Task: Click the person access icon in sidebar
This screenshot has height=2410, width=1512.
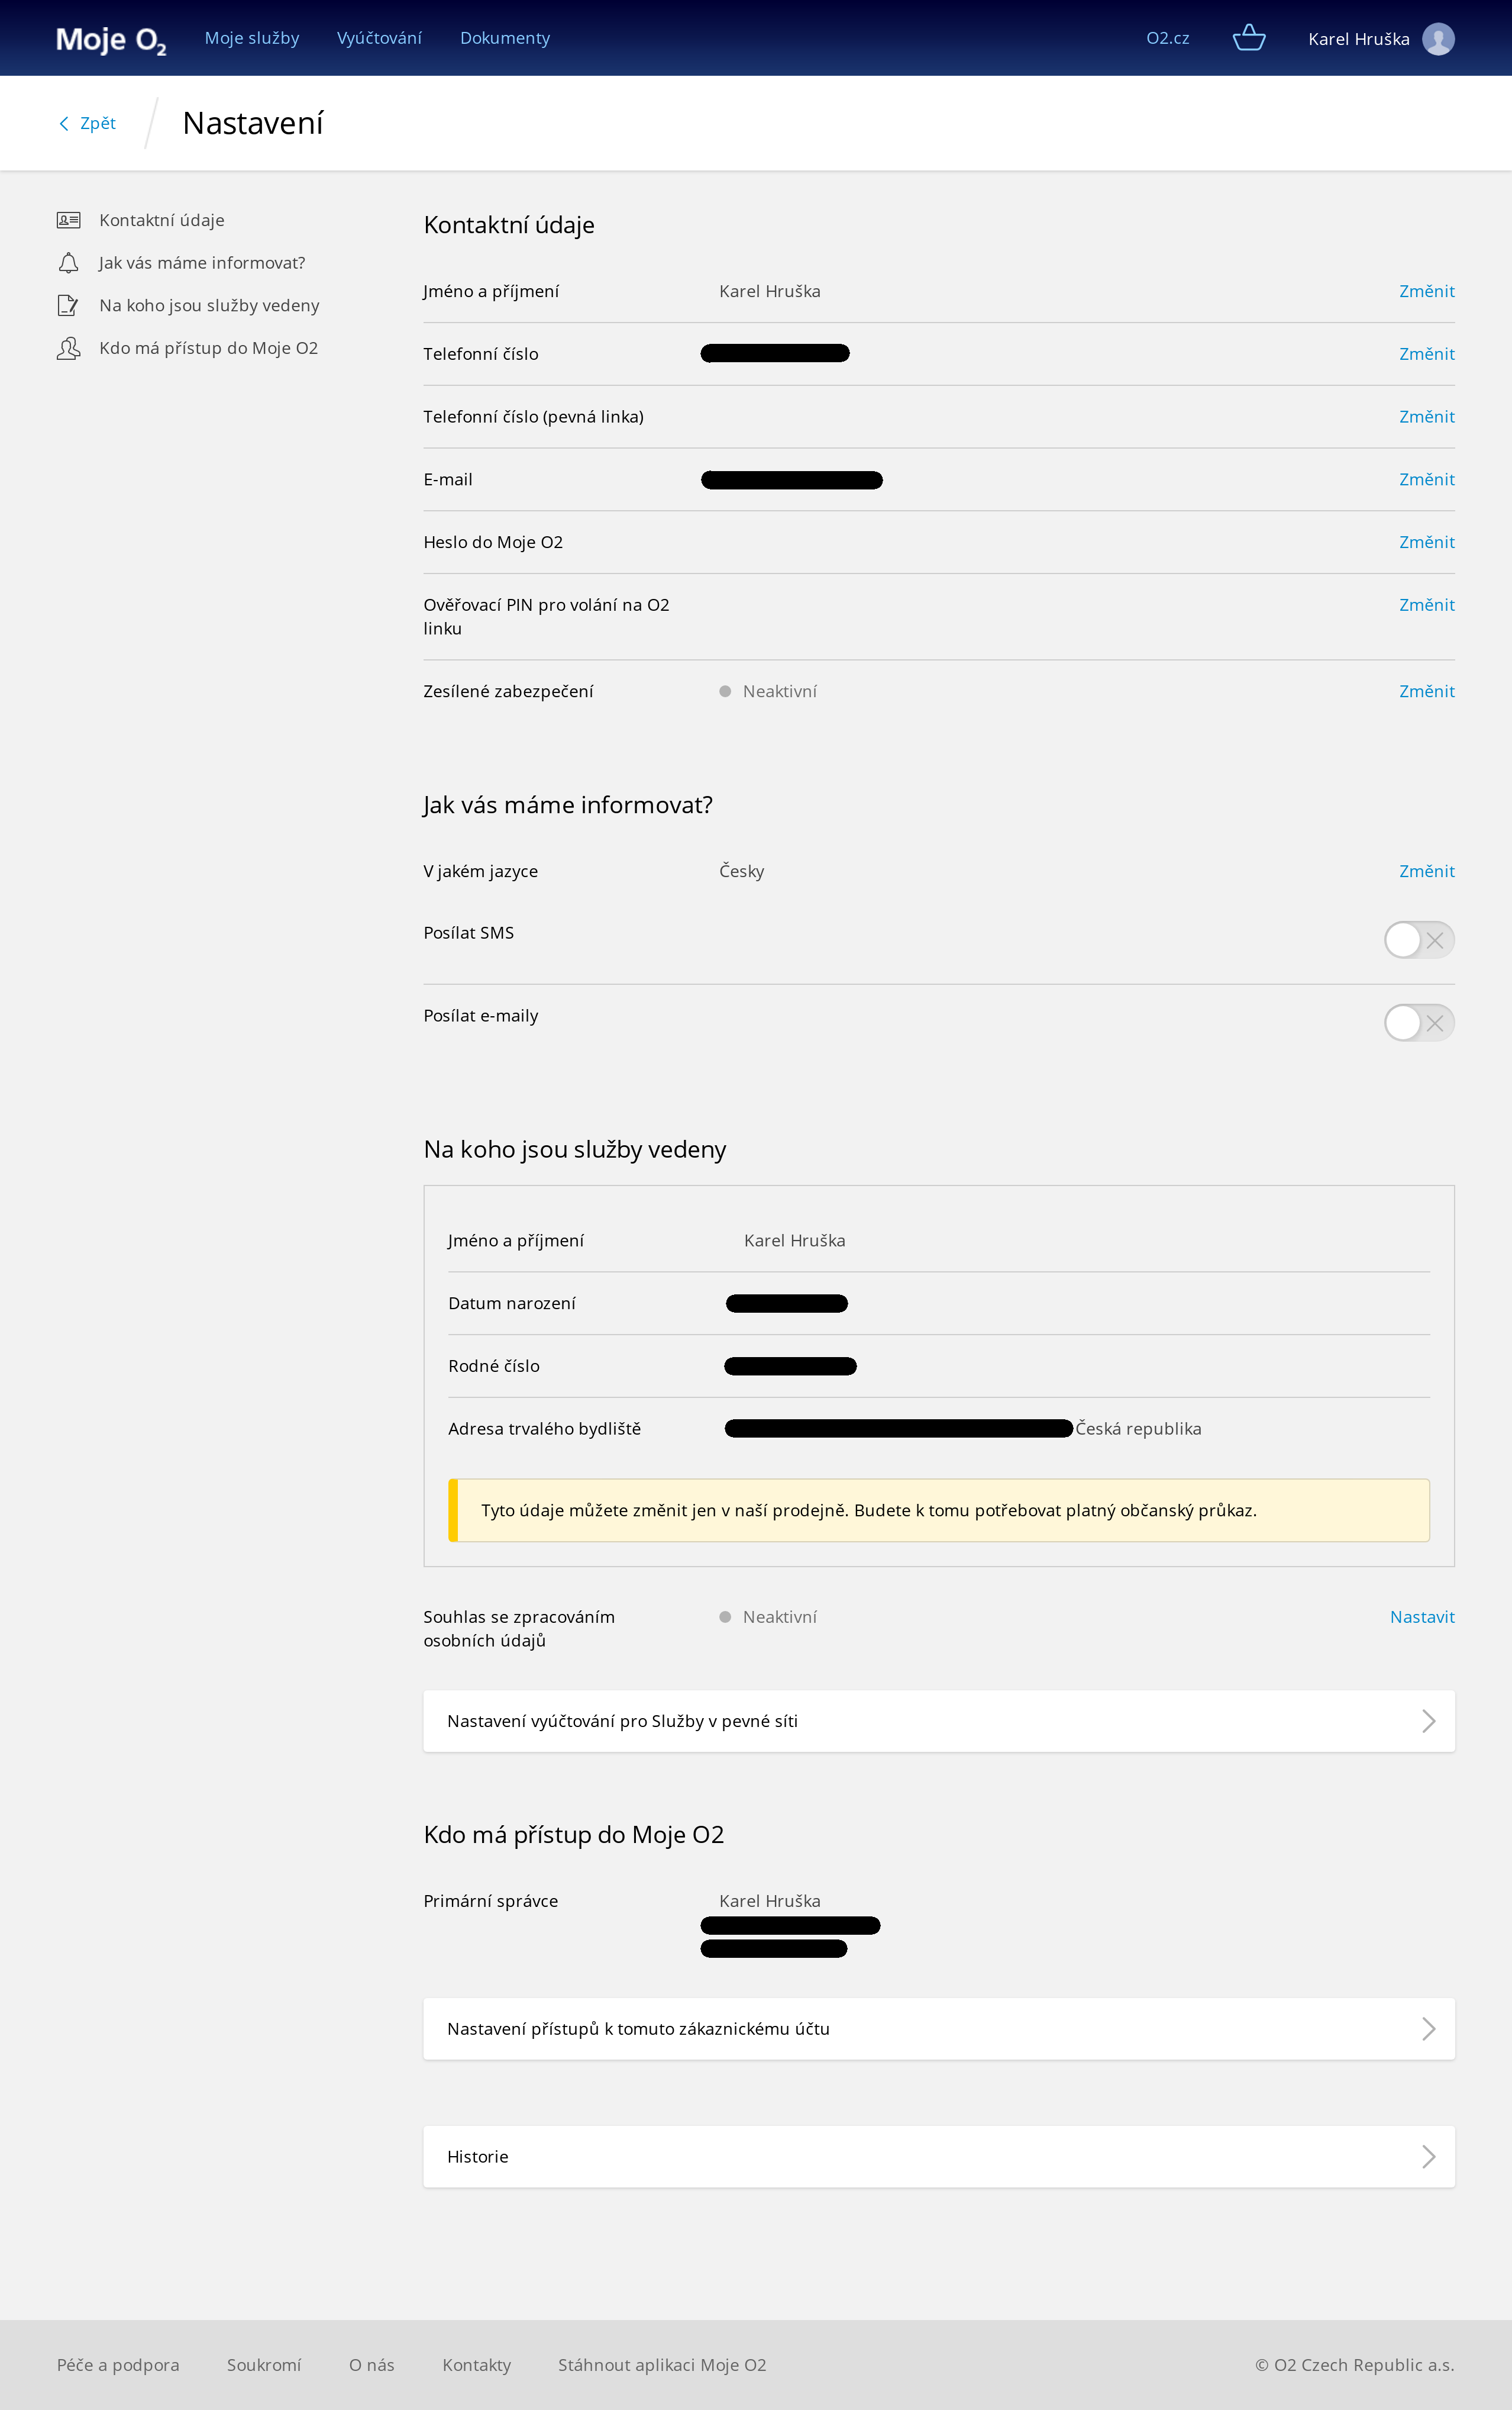Action: pyautogui.click(x=68, y=348)
